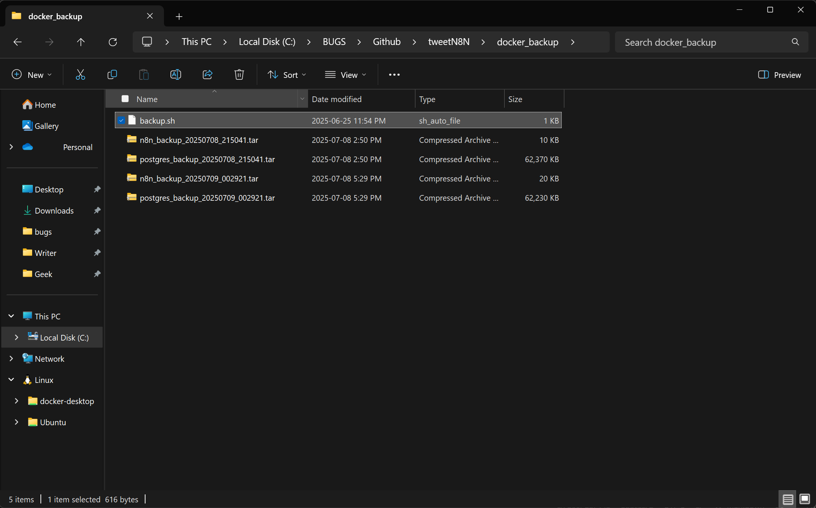Screen dimensions: 816x508
Task: Click the Paste clipboard icon
Action: 144,74
